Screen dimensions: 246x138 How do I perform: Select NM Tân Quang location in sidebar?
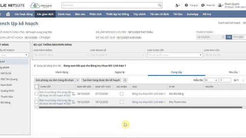click(x=9, y=79)
